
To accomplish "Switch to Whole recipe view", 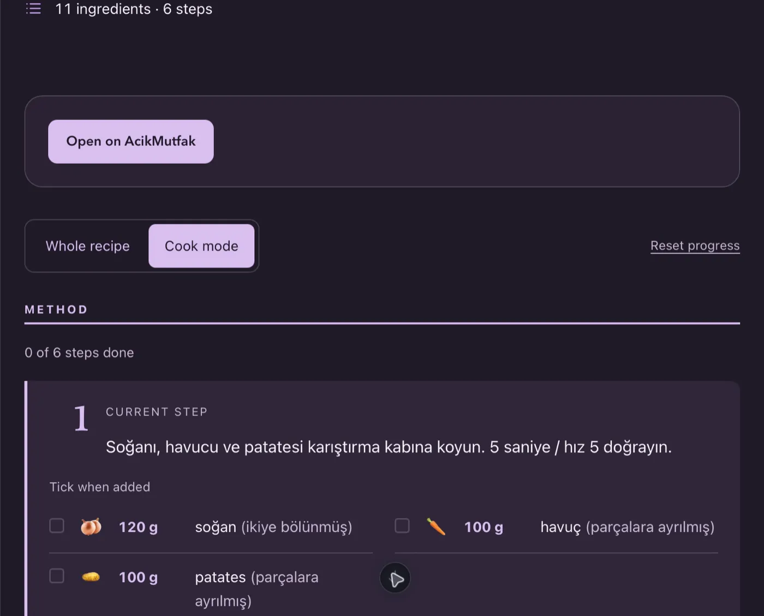I will (88, 246).
